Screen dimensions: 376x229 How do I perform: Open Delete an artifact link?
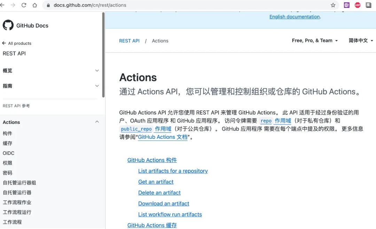click(x=159, y=193)
